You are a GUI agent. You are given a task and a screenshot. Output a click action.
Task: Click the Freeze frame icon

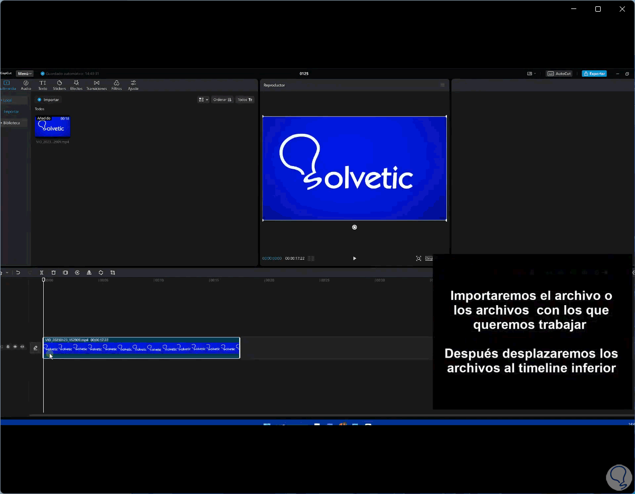pos(66,272)
